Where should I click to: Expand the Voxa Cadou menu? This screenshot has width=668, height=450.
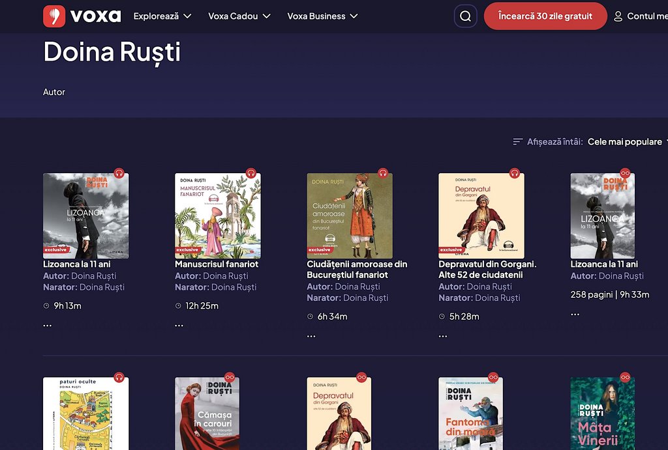(239, 16)
